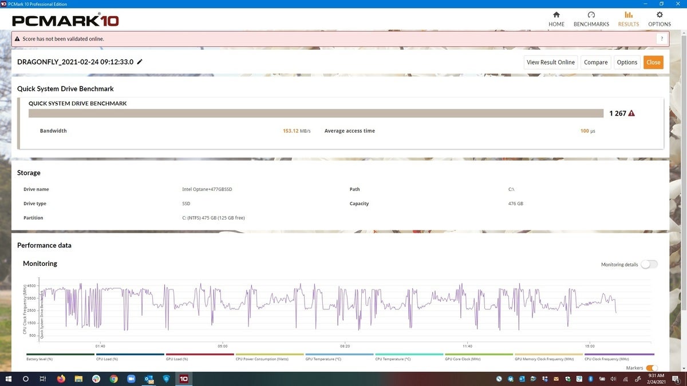Click the Performance data heading

click(44, 245)
